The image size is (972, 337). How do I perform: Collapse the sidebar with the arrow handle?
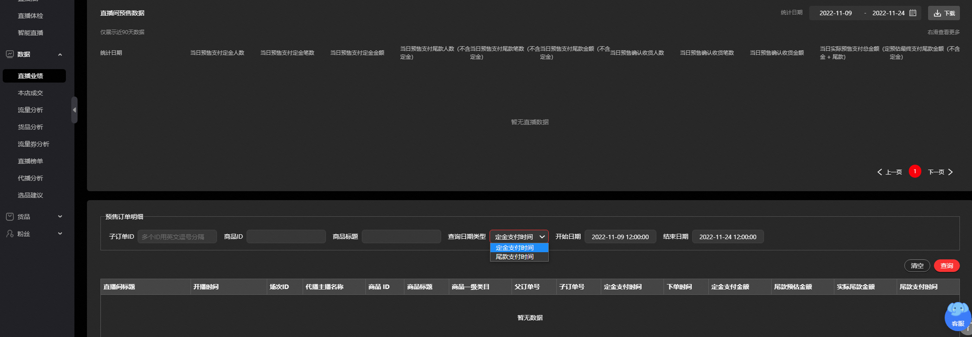74,110
